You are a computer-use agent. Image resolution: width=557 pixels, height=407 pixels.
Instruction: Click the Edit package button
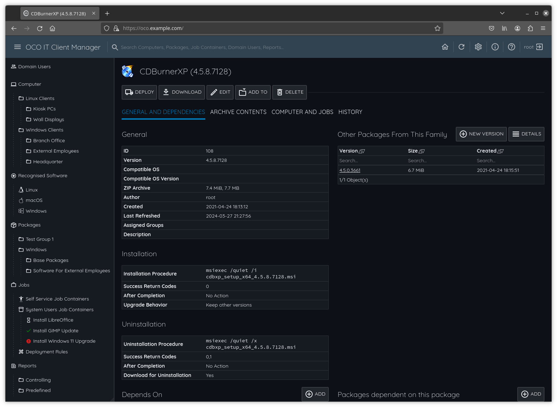220,92
